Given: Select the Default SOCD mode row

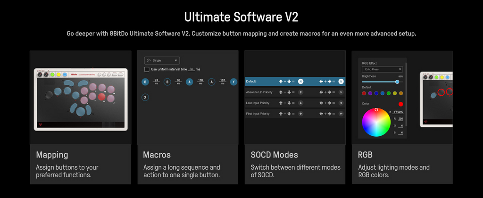Looking at the screenshot, I should click(295, 82).
